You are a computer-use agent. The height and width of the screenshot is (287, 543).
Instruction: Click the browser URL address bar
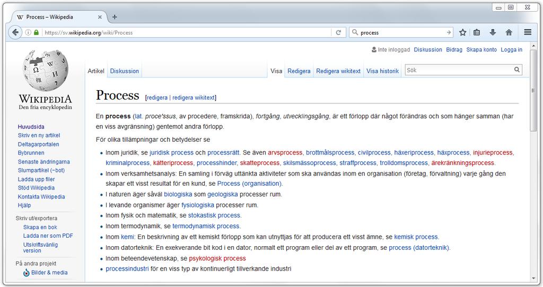(187, 32)
